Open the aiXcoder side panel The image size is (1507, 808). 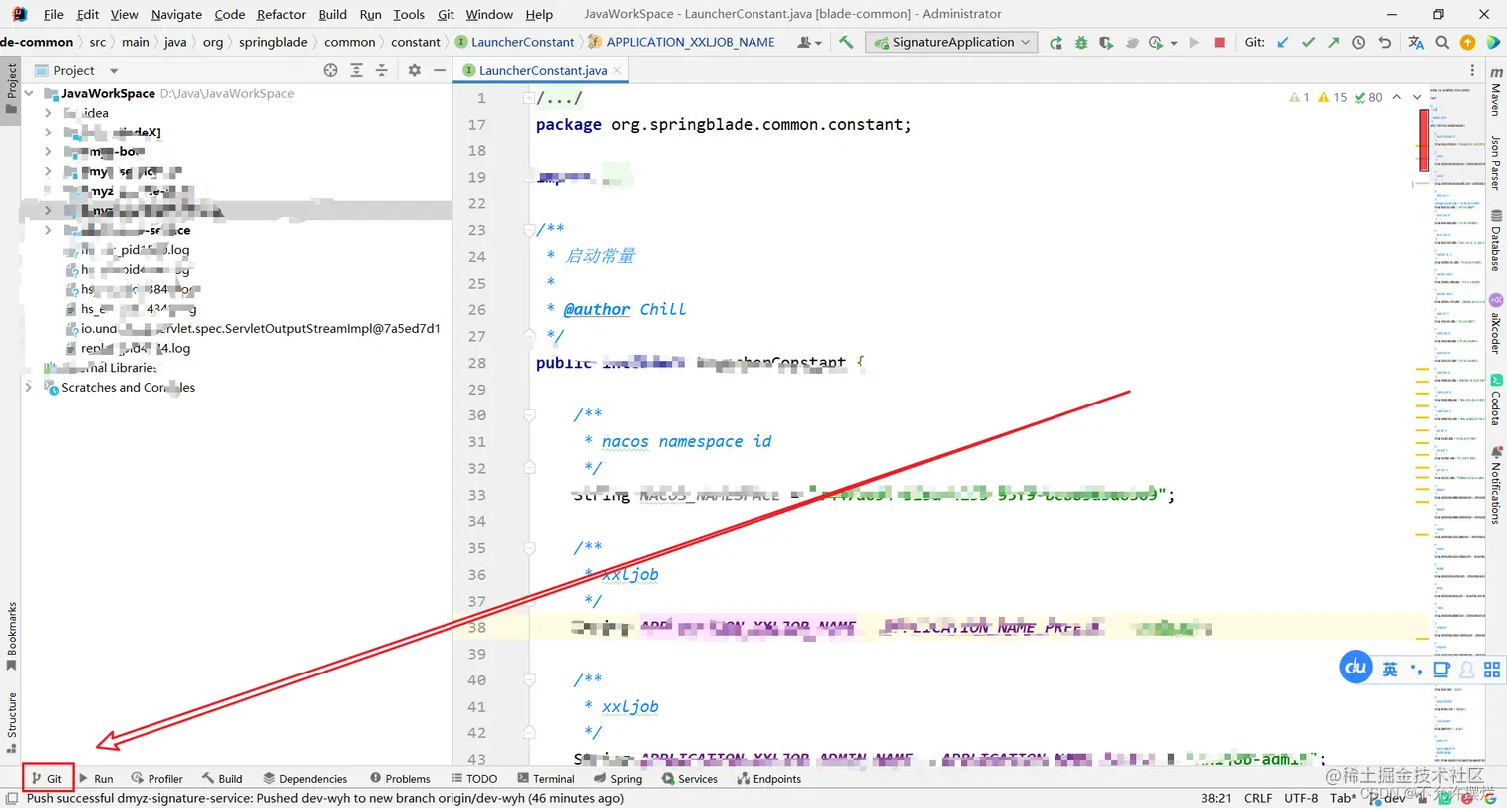[x=1495, y=324]
